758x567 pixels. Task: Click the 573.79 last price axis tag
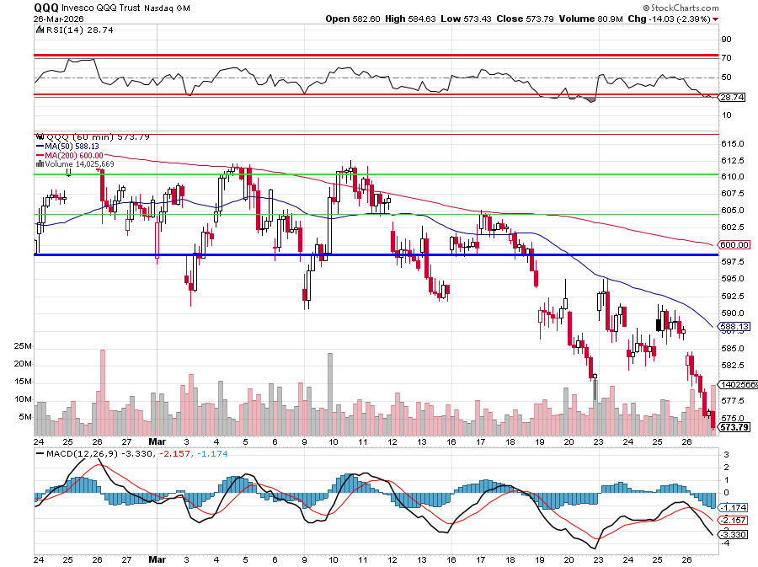pos(735,428)
